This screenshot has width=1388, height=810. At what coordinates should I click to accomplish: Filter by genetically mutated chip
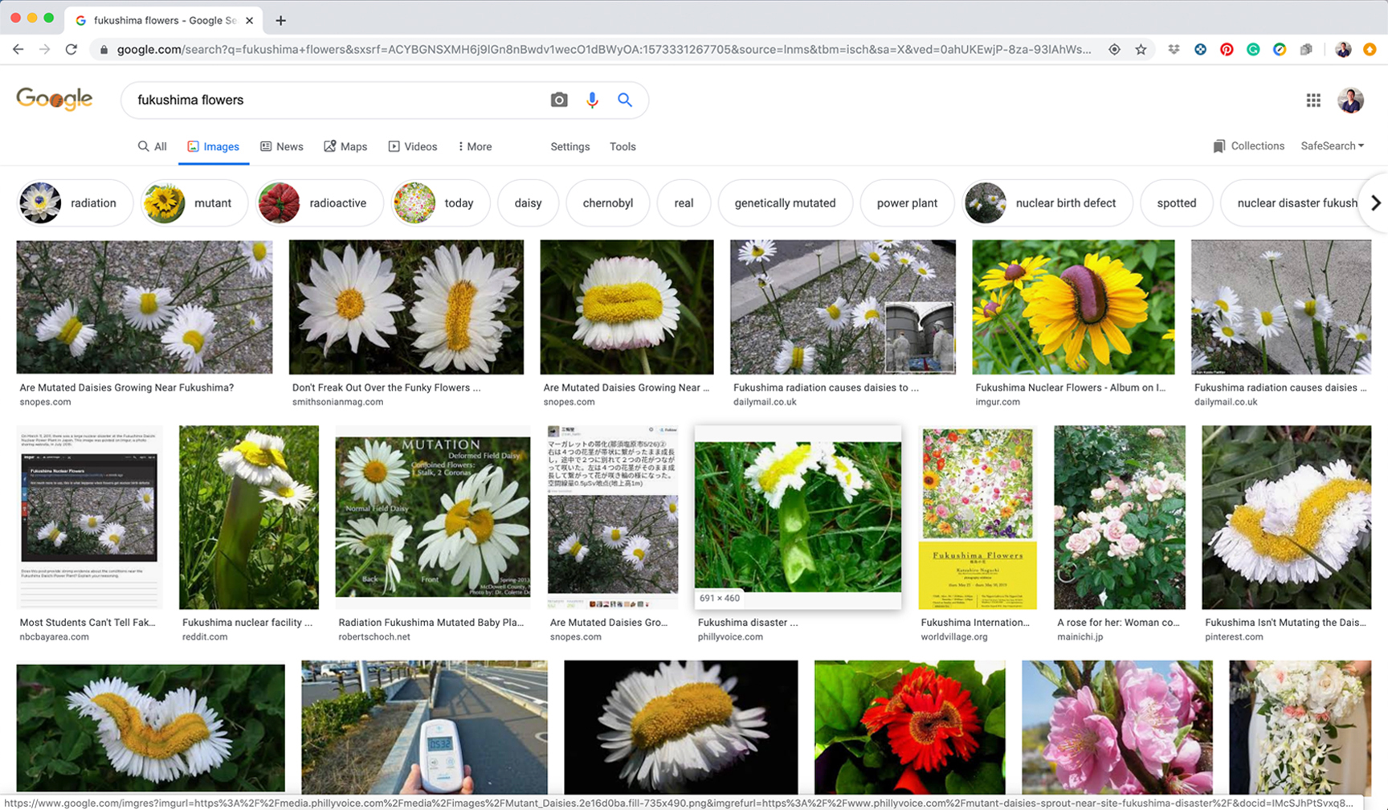[x=785, y=203]
